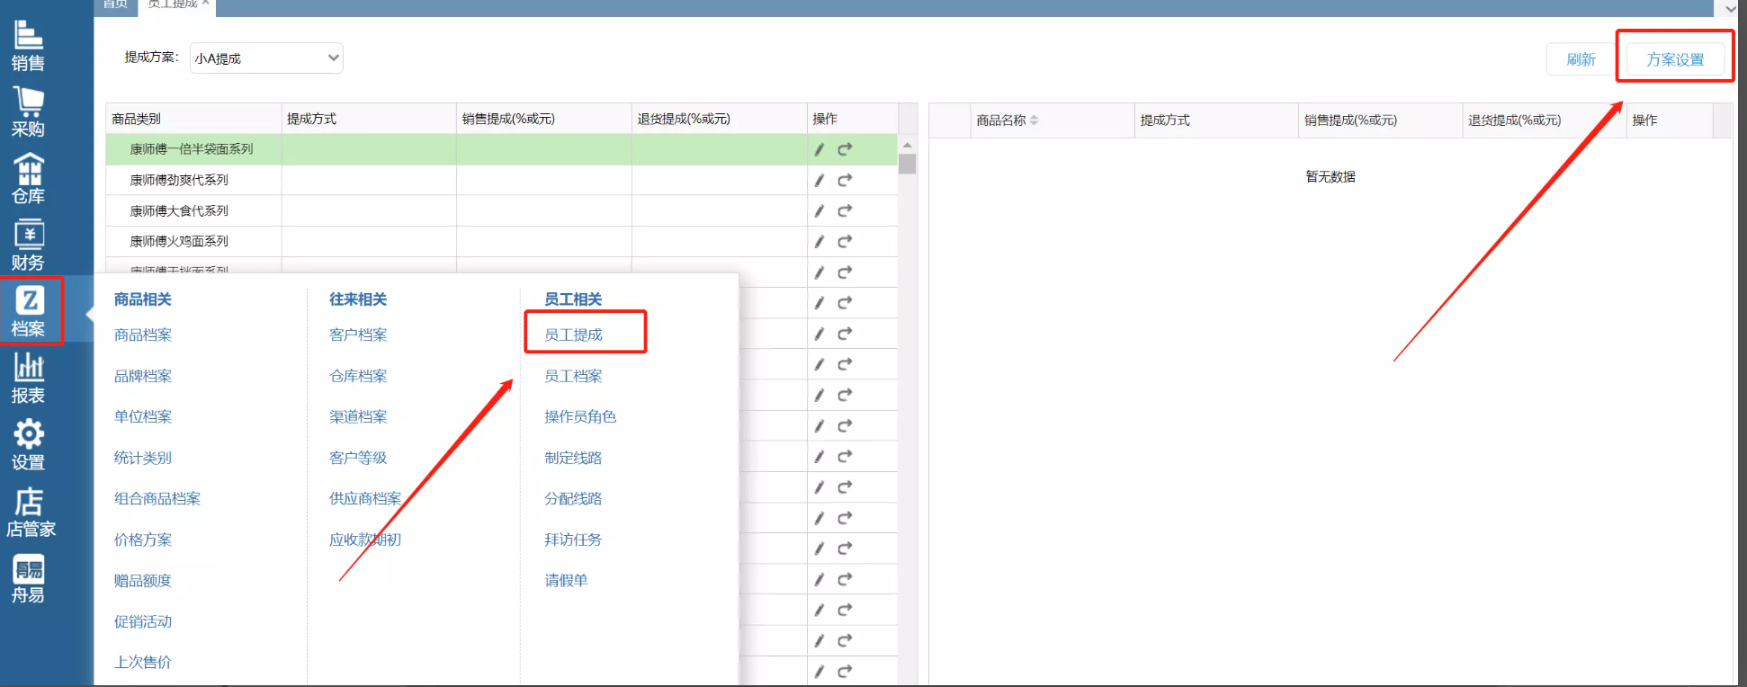1747x687 pixels.
Task: Expand tab list chevron at top right
Action: [x=1731, y=8]
